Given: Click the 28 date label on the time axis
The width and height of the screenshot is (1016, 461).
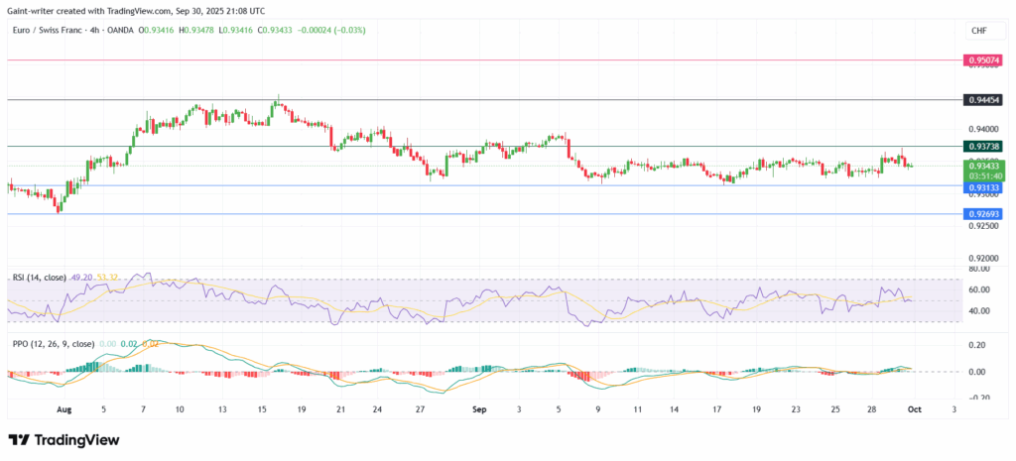Looking at the screenshot, I should click(x=873, y=409).
